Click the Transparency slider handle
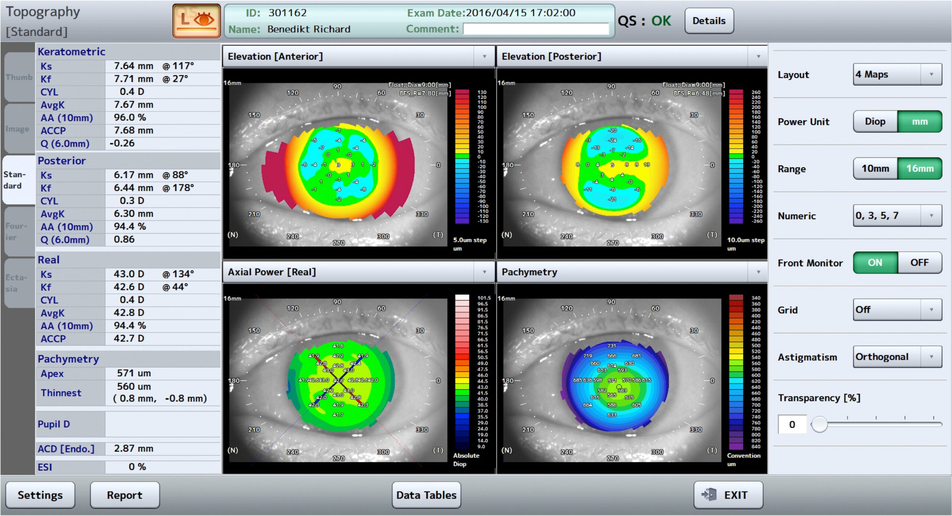Viewport: 952px width, 516px height. pyautogui.click(x=819, y=424)
